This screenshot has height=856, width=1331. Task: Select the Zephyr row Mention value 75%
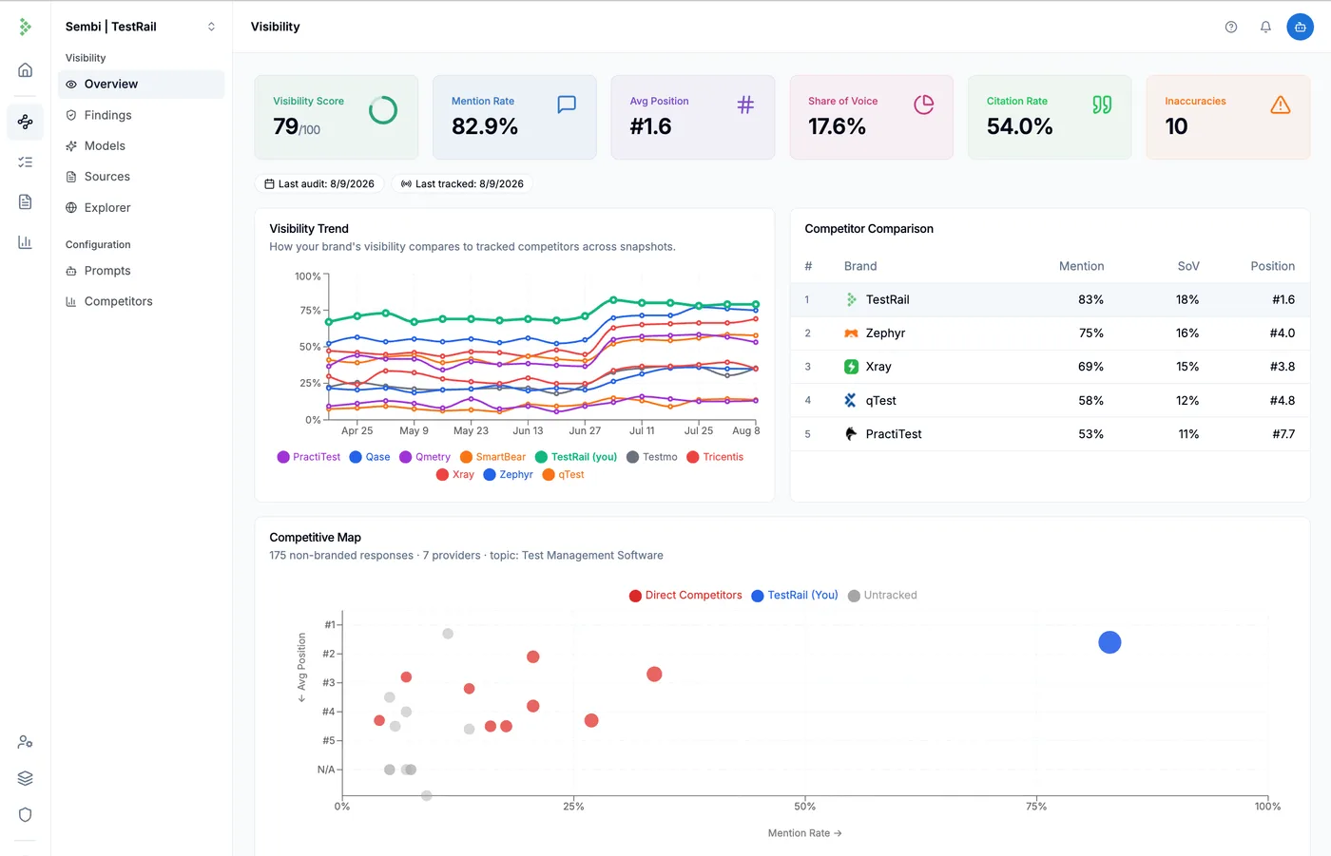[x=1090, y=333]
